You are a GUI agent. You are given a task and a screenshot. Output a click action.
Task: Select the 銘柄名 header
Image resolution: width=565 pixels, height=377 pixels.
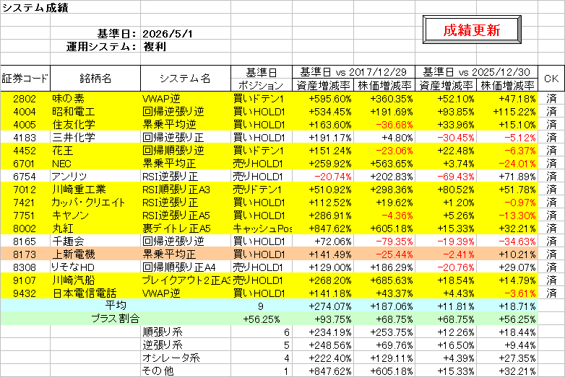tap(95, 79)
